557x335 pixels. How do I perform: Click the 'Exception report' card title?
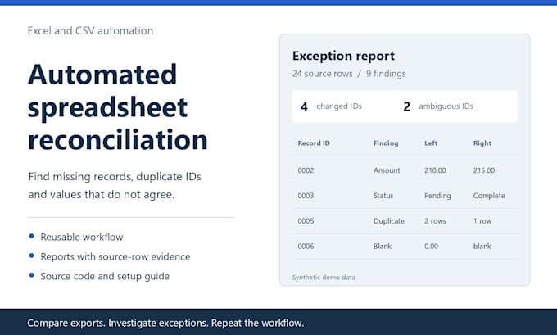click(343, 56)
